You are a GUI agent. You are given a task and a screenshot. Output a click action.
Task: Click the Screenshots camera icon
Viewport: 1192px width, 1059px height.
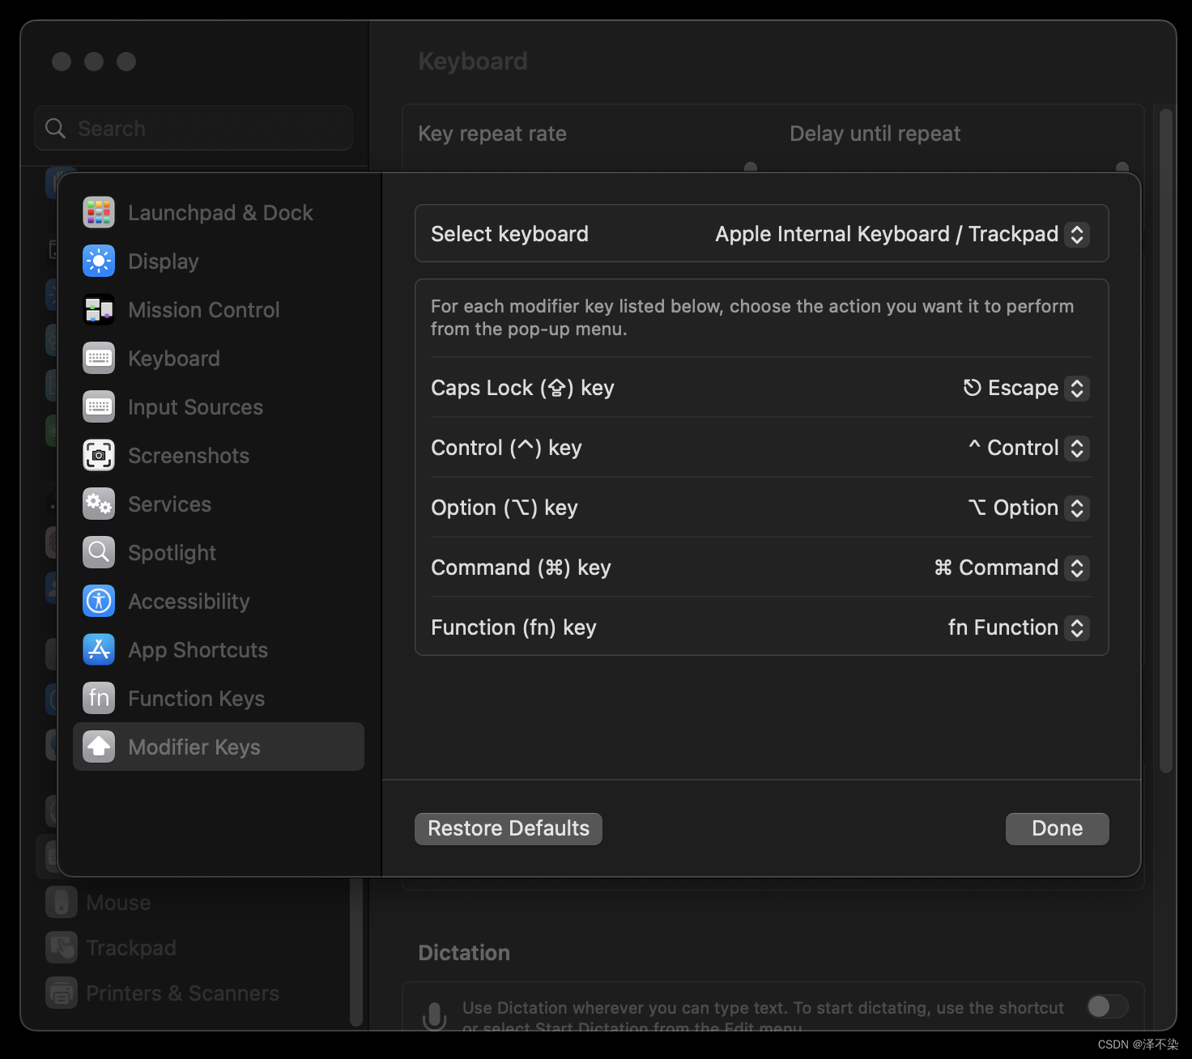pos(98,455)
